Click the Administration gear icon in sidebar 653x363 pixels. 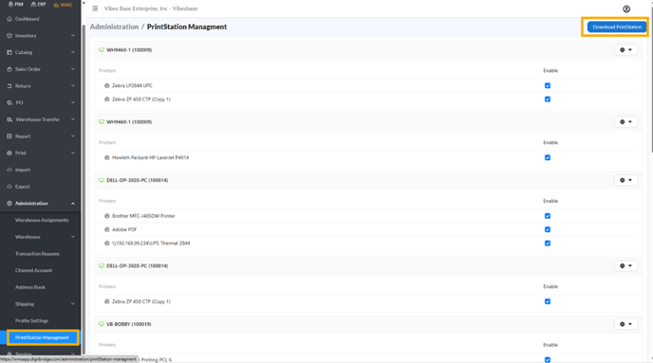(x=9, y=204)
